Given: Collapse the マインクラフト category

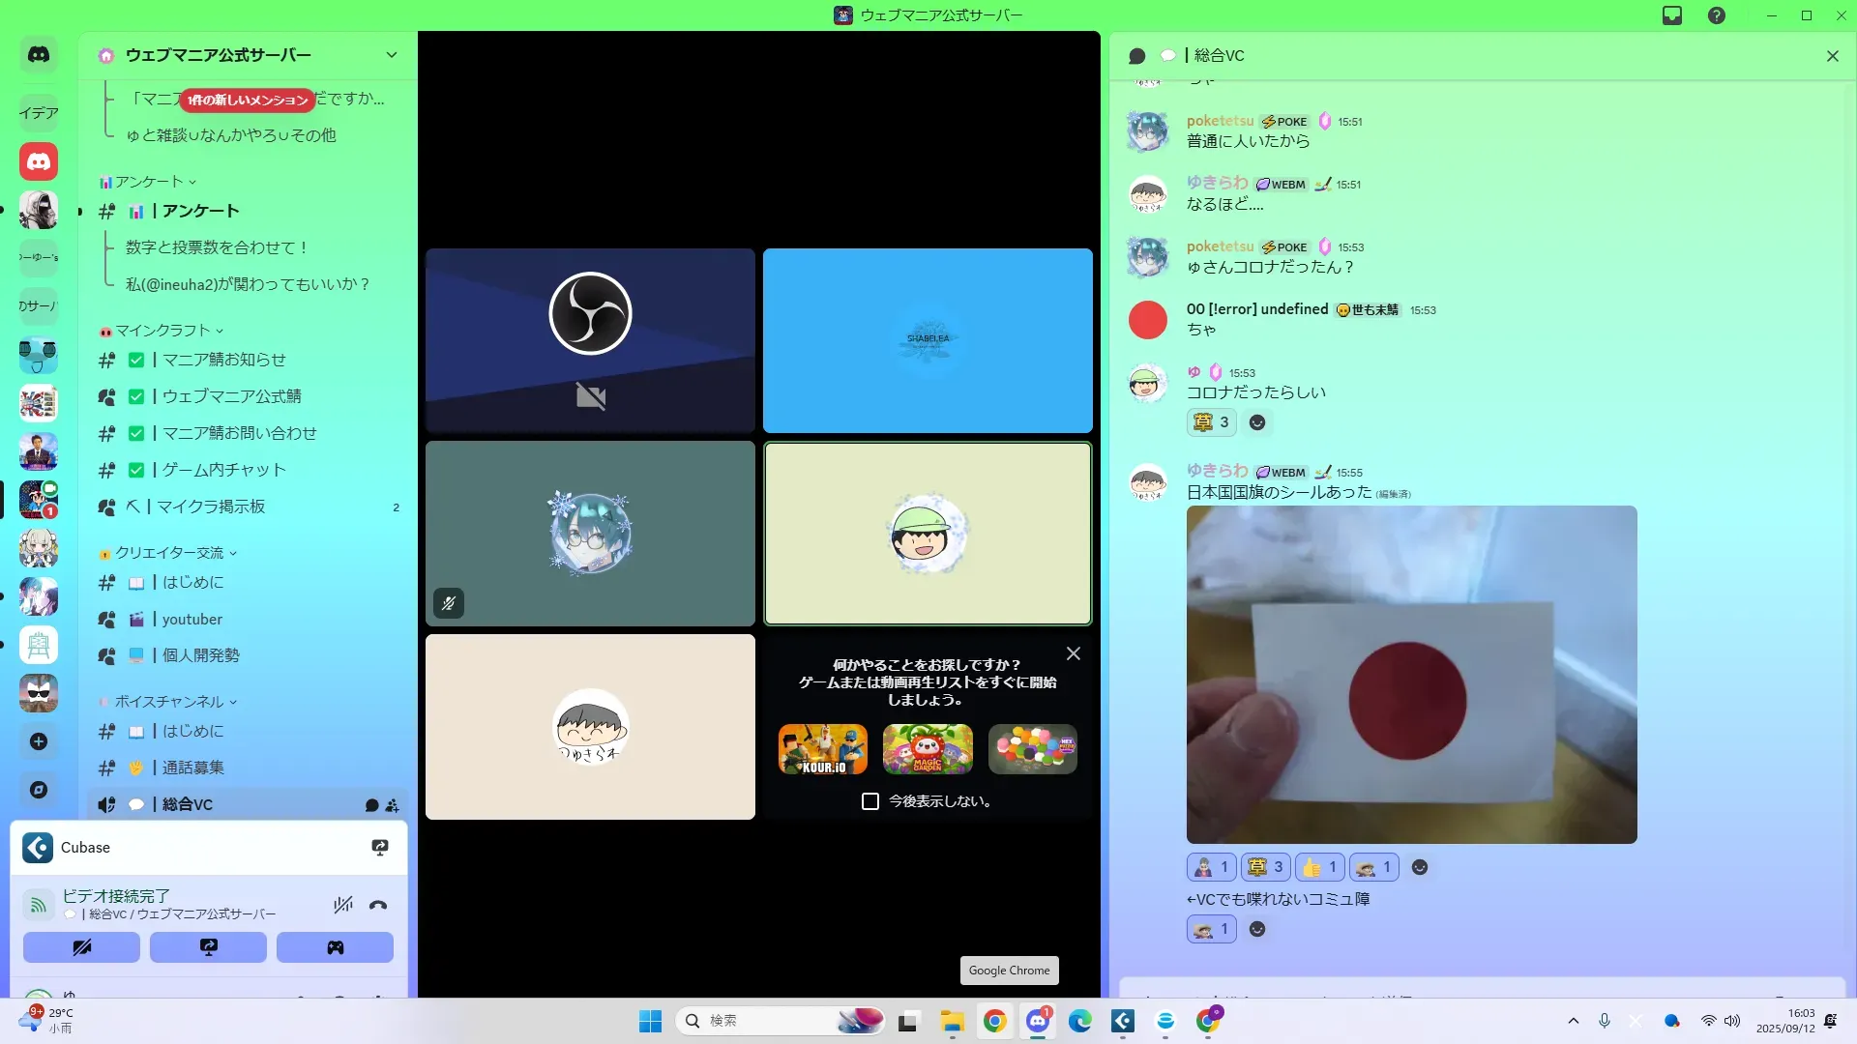Looking at the screenshot, I should tap(162, 331).
